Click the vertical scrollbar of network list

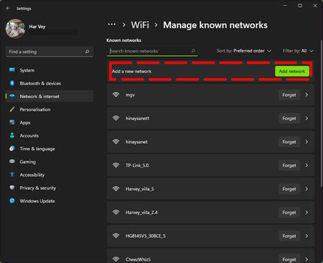tap(321, 114)
